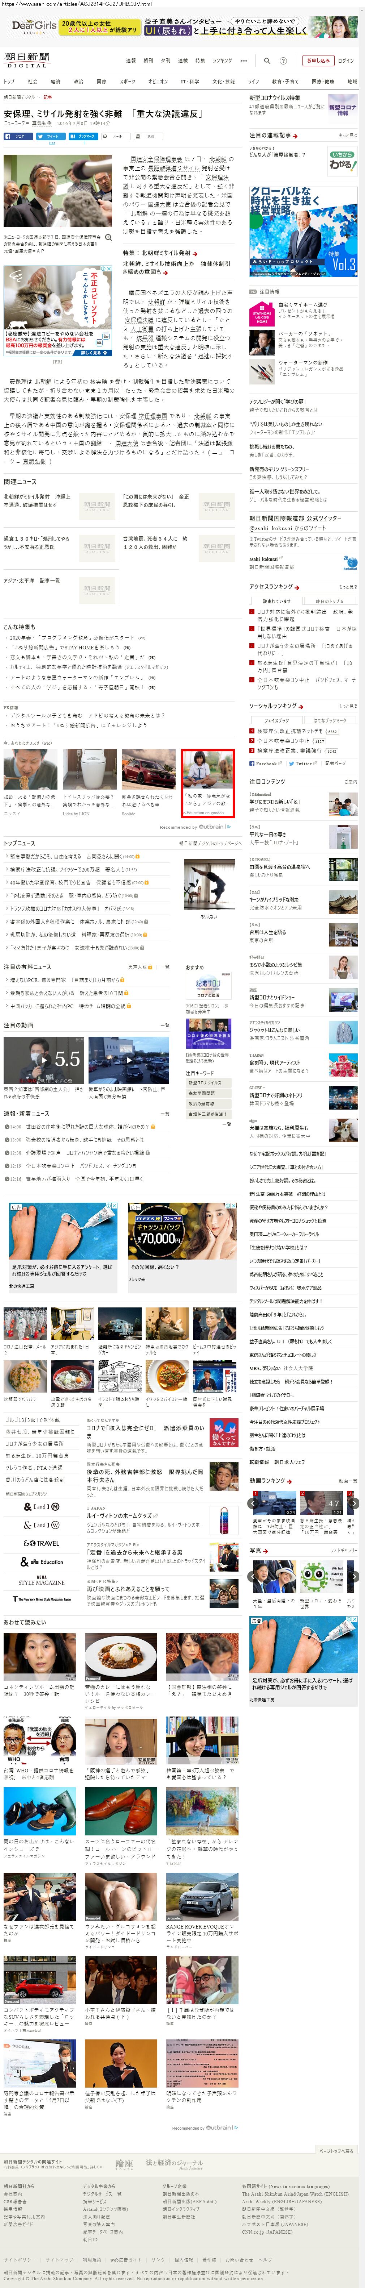Viewport: 365px width, 2288px height.
Task: Click the AERA Style Magazine logo
Action: (41, 1579)
